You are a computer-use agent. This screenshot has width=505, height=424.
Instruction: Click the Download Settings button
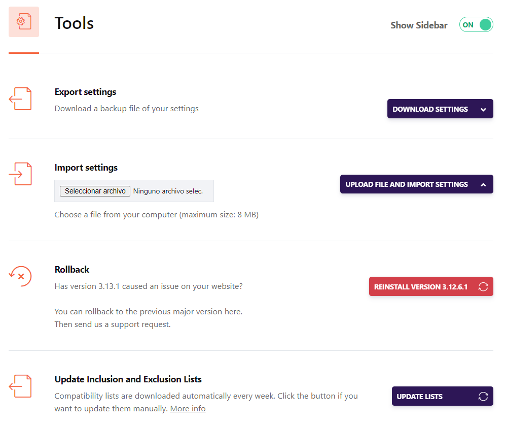pos(440,109)
